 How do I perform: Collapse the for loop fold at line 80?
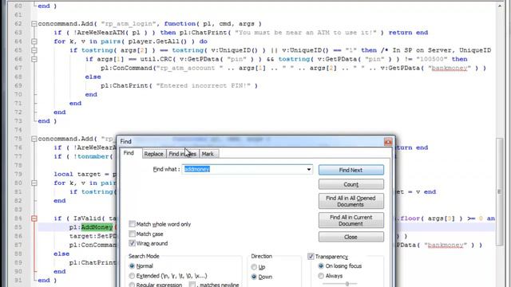[x=34, y=183]
